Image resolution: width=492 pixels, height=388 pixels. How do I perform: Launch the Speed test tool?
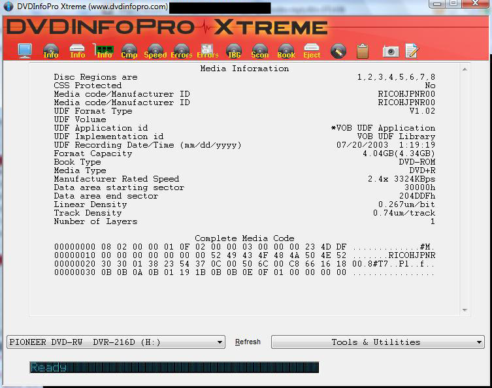[x=156, y=51]
